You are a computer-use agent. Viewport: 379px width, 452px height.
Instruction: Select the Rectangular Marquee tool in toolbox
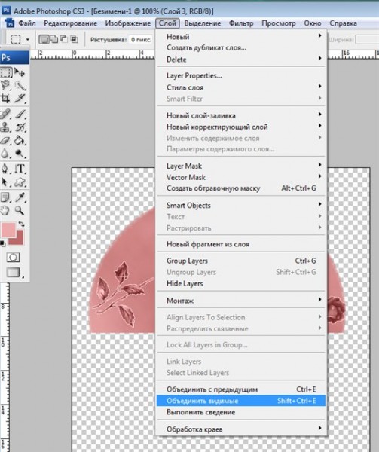[x=6, y=72]
